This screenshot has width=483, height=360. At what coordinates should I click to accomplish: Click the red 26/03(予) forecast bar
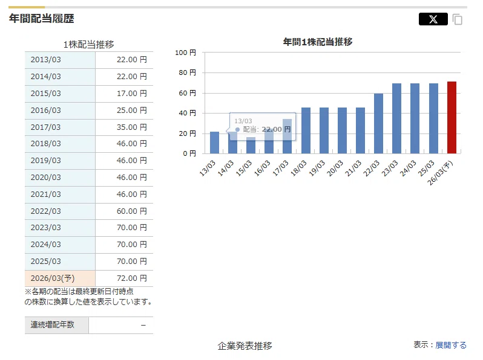tap(452, 117)
